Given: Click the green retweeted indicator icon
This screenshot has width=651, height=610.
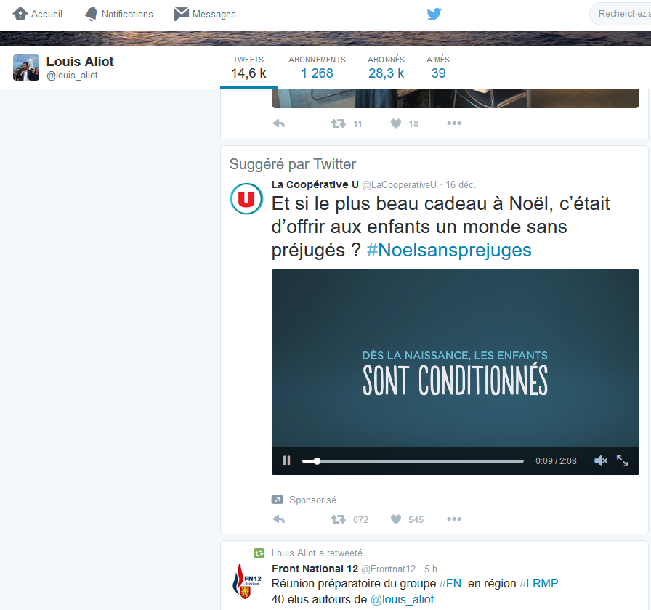Looking at the screenshot, I should pos(259,553).
